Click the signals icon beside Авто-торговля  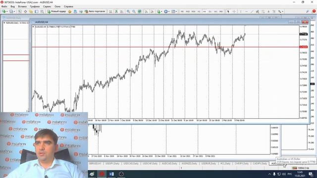[x=81, y=11]
